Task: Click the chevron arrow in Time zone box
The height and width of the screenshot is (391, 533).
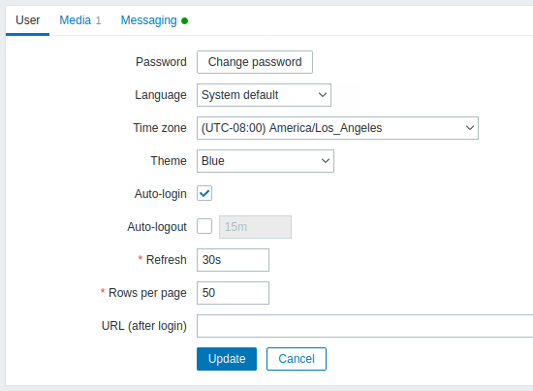Action: [x=470, y=128]
